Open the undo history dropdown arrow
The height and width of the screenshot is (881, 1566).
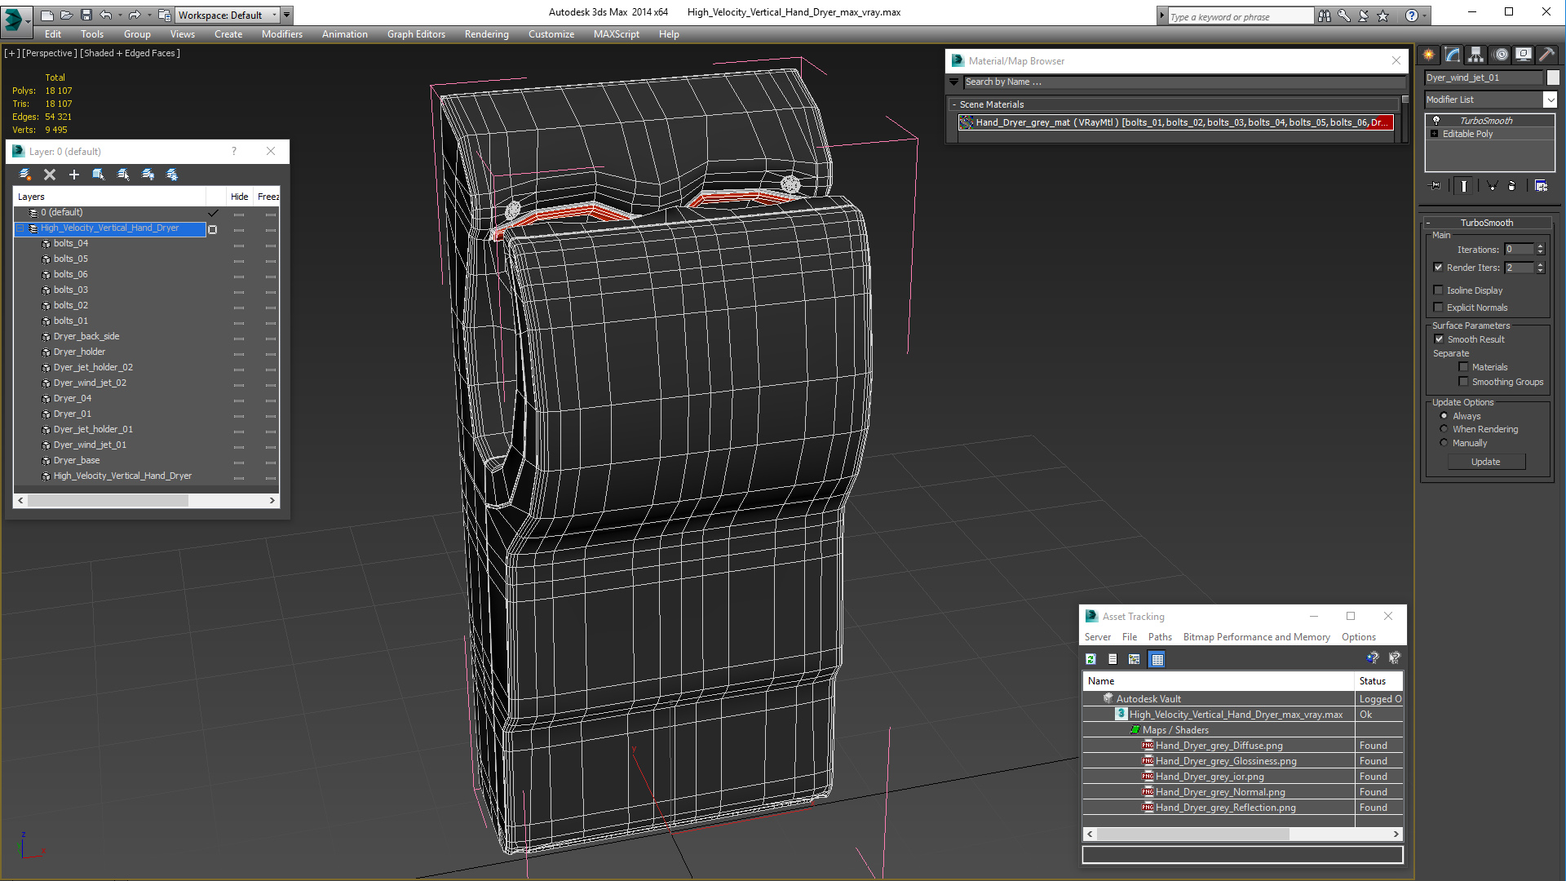pos(120,15)
